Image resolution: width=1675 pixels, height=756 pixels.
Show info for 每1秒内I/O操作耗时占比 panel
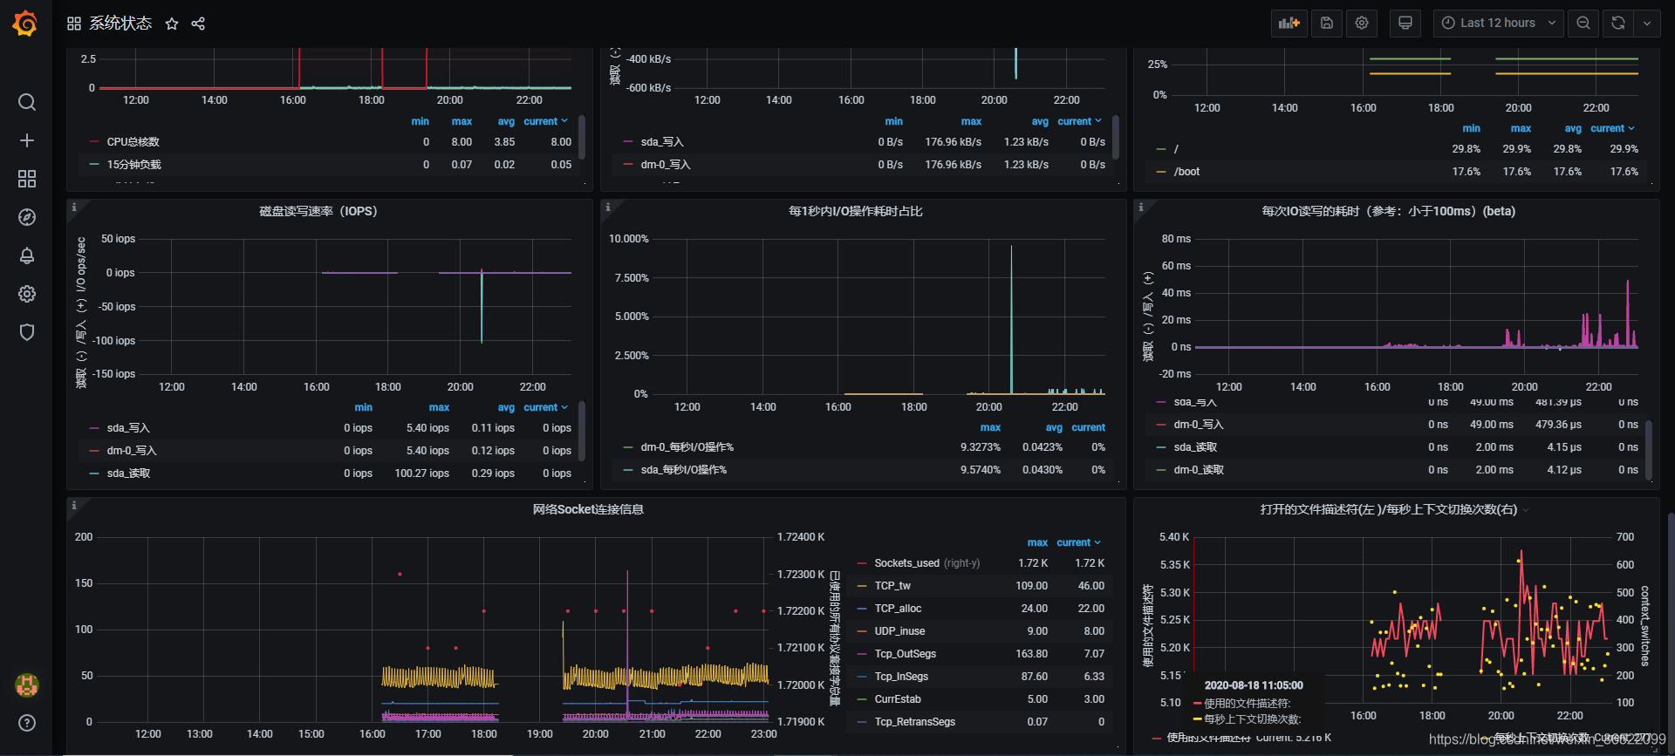click(608, 208)
